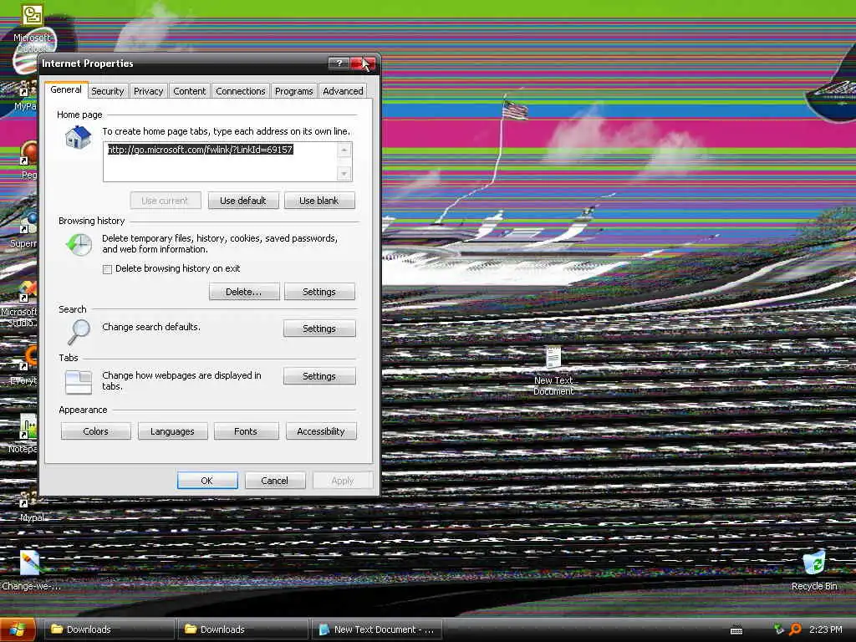Viewport: 856px width, 642px height.
Task: Click the Use current button
Action: (165, 201)
